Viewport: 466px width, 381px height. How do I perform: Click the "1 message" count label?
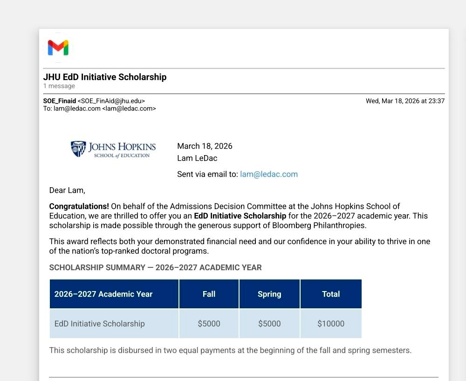tap(59, 86)
